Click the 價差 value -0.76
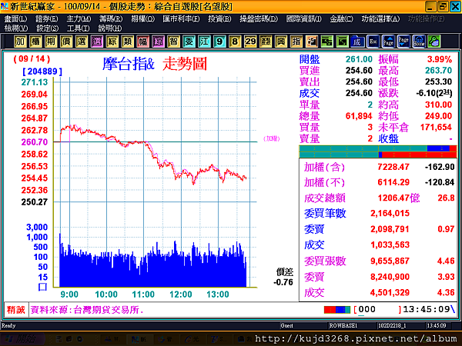This screenshot has width=462, height=346. pyautogui.click(x=283, y=282)
